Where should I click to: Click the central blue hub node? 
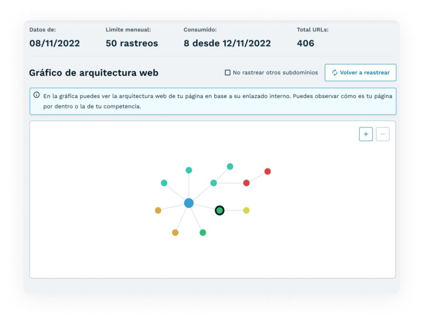(189, 203)
